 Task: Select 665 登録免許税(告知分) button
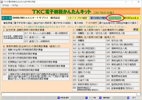(x=123, y=84)
